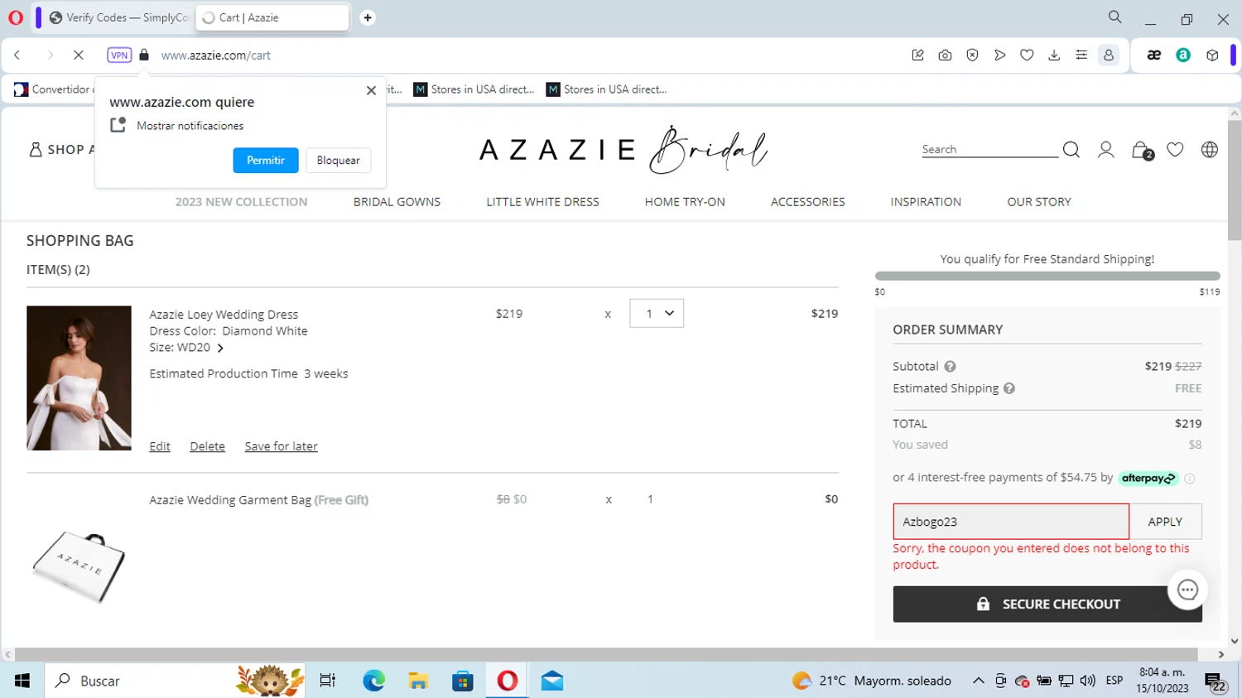The width and height of the screenshot is (1242, 698).
Task: Open Task View on the taskbar
Action: 328,681
